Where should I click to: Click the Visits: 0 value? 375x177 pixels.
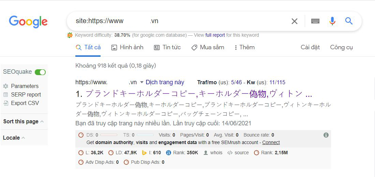[167, 135]
